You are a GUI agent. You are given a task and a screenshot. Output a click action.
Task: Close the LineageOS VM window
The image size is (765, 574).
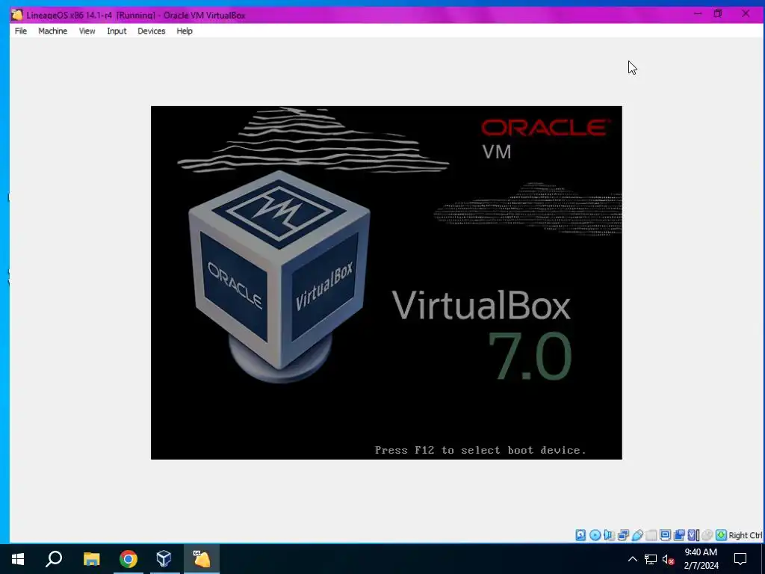pyautogui.click(x=746, y=13)
